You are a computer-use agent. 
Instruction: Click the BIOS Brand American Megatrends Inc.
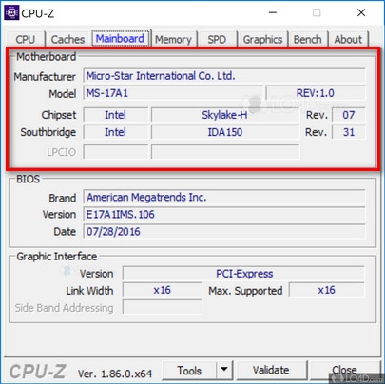(x=224, y=198)
